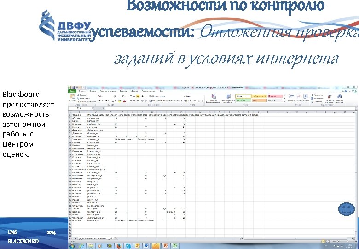Click the text orientation icon
359x249 pixels.
pyautogui.click(x=143, y=96)
